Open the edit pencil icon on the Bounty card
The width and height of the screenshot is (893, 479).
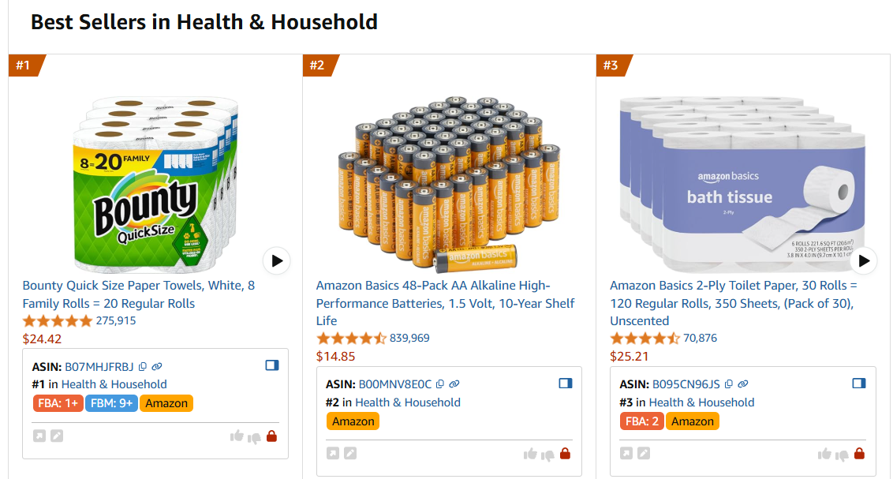[56, 436]
